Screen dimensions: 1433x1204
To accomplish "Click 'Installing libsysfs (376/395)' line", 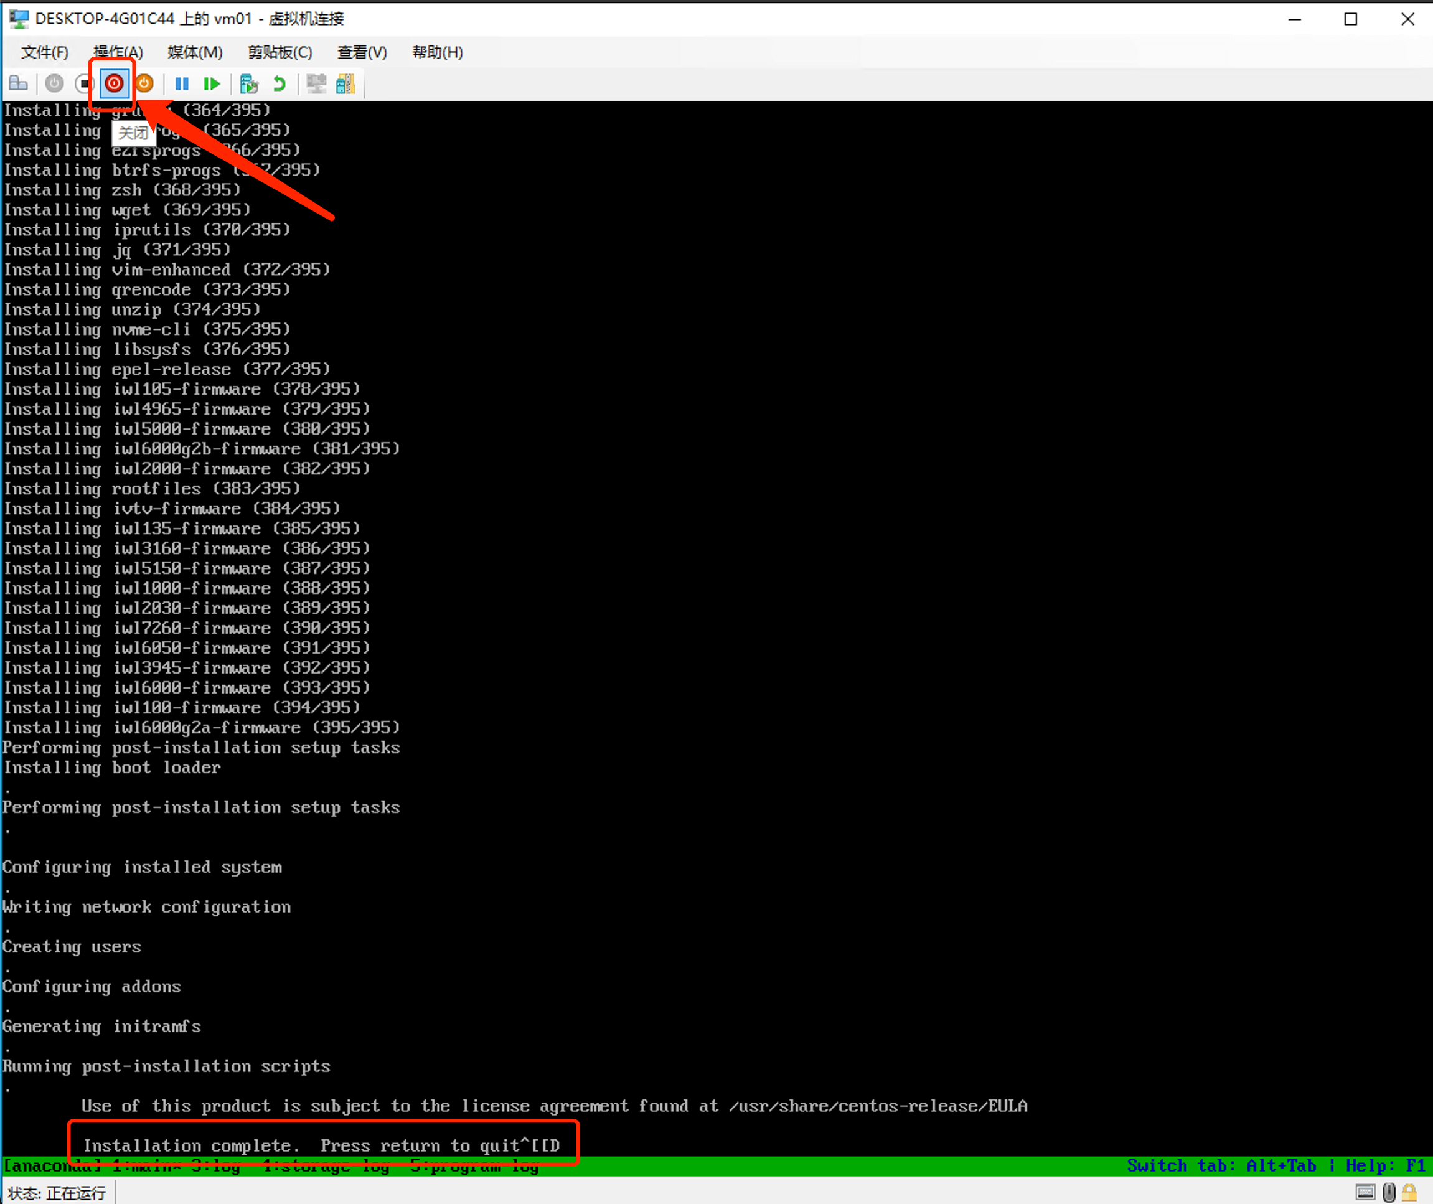I will (147, 349).
